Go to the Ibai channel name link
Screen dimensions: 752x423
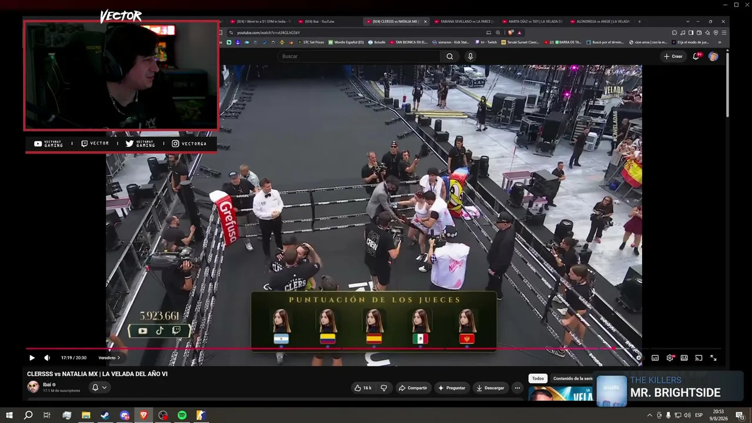[x=47, y=385]
